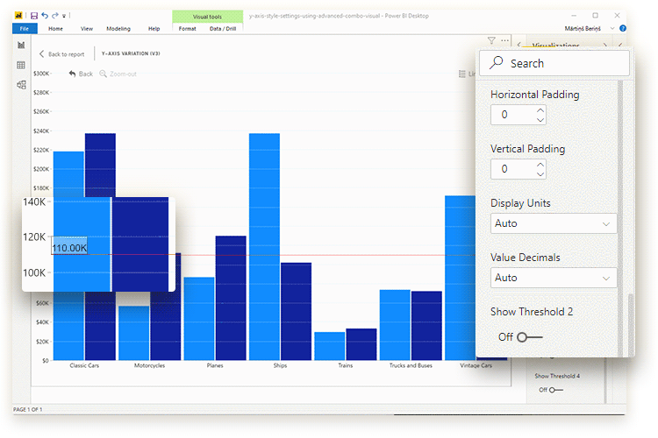Open the Report view icon in sidebar
Image resolution: width=658 pixels, height=438 pixels.
point(21,45)
